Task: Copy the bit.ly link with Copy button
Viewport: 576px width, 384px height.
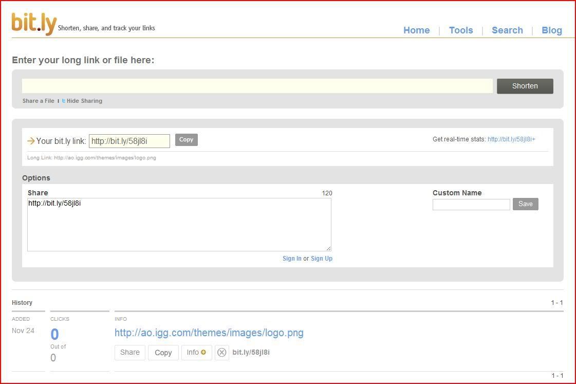Action: [186, 140]
